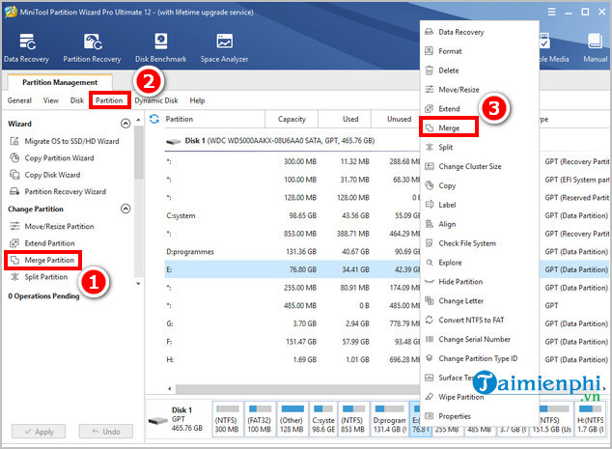Click the partition list horizontal scrollbar
612x449 pixels.
pos(296,389)
